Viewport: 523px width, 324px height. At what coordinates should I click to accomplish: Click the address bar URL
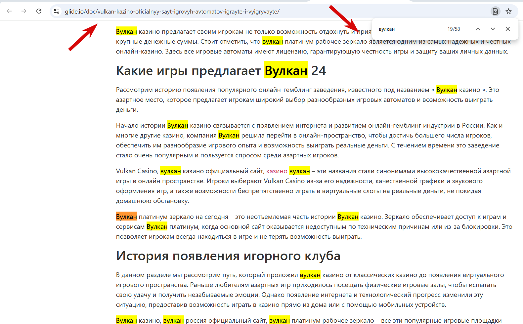point(172,12)
